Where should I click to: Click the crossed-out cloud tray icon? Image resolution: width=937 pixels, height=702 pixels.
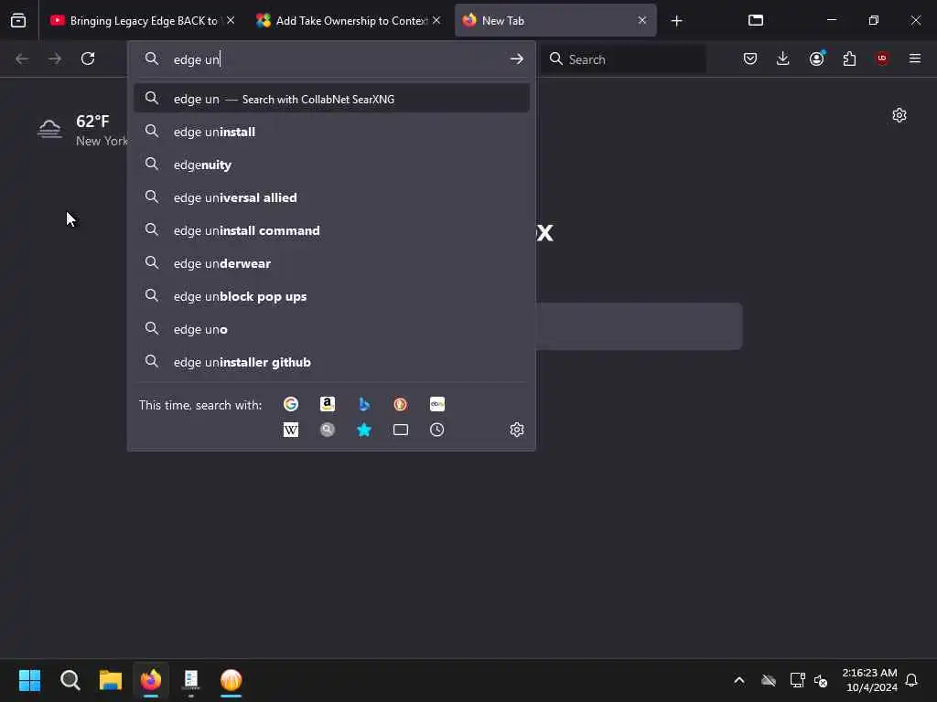click(769, 680)
